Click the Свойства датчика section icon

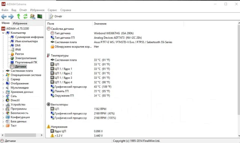point(49,29)
